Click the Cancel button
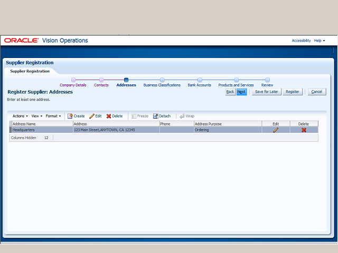 (x=317, y=92)
